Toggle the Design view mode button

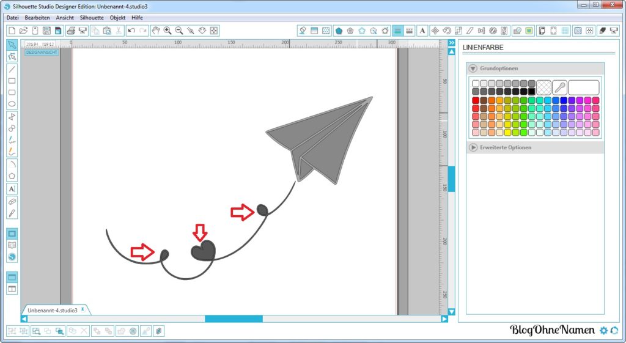(12, 234)
